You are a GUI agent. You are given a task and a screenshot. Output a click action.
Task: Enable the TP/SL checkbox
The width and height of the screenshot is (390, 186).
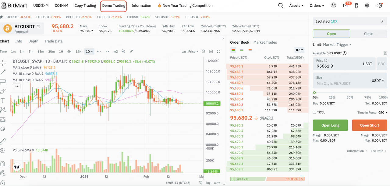click(314, 113)
